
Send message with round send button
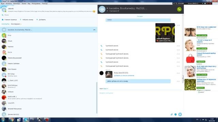[180, 115]
